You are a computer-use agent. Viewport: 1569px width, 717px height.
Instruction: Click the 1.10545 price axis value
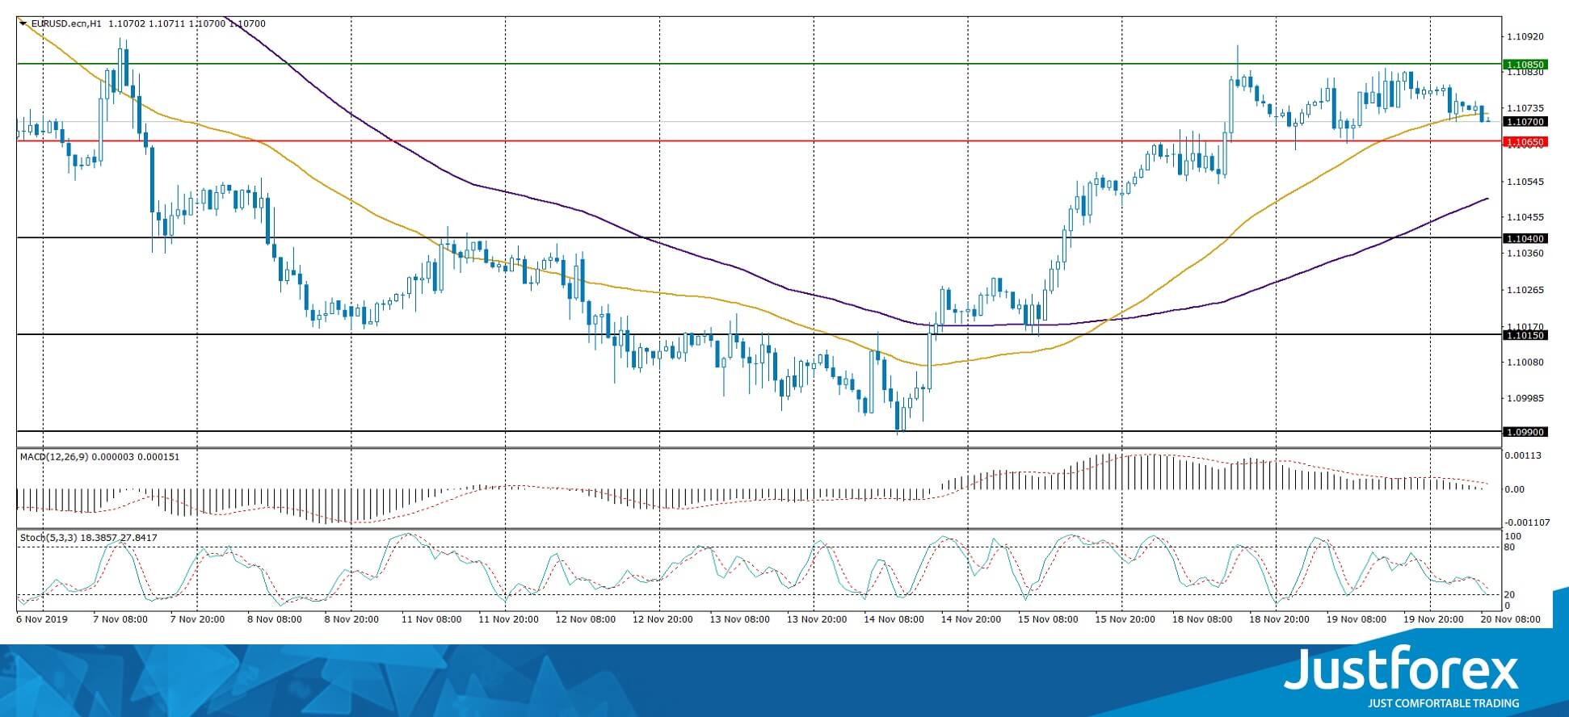[1525, 182]
